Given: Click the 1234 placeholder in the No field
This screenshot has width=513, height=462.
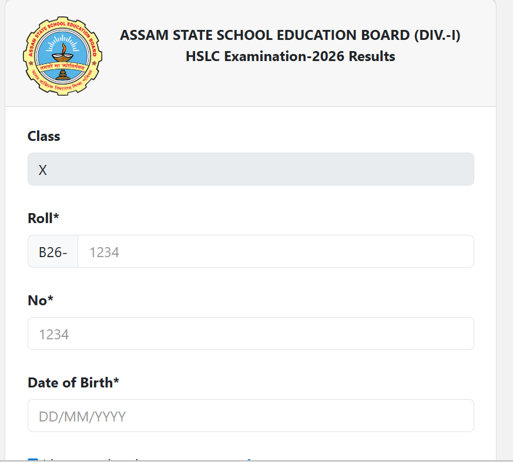Looking at the screenshot, I should tap(54, 335).
